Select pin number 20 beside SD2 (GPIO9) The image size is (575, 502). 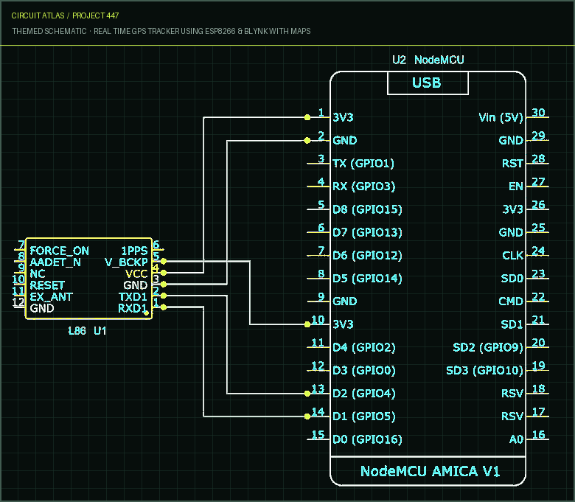538,343
